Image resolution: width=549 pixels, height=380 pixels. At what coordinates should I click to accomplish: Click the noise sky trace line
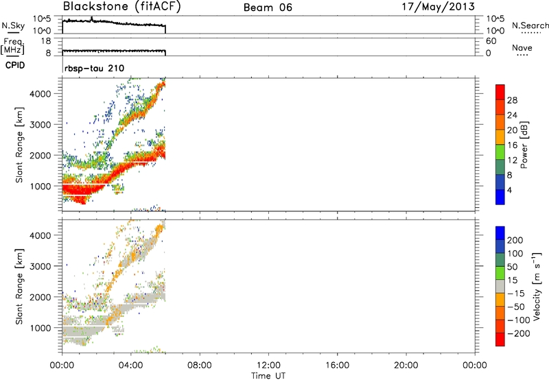[114, 23]
